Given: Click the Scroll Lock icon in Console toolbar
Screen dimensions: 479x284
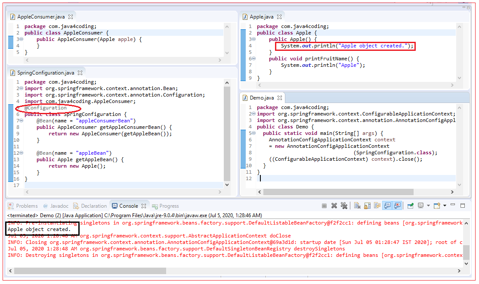Looking at the screenshot, I should pyautogui.click(x=368, y=206).
